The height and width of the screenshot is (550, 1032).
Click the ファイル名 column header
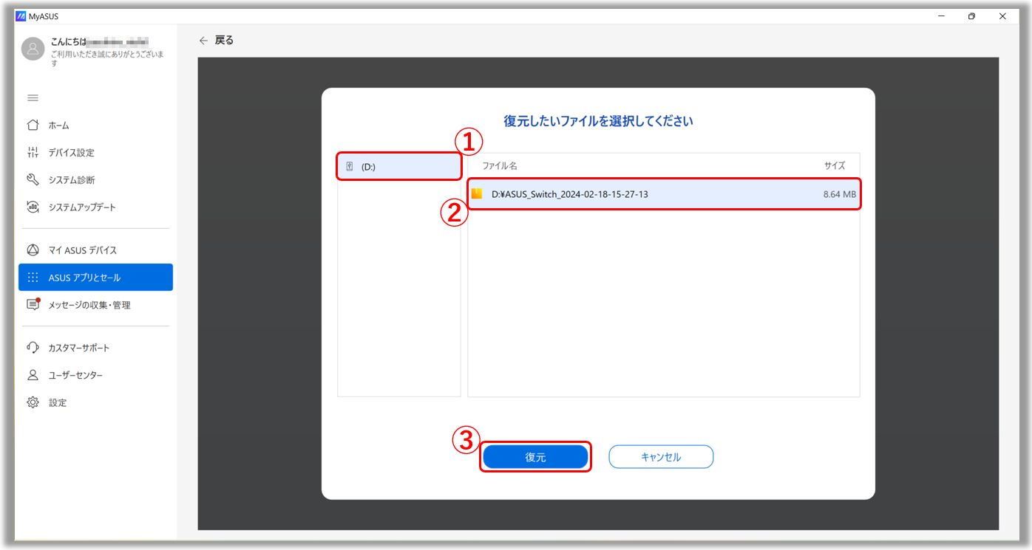tap(500, 166)
